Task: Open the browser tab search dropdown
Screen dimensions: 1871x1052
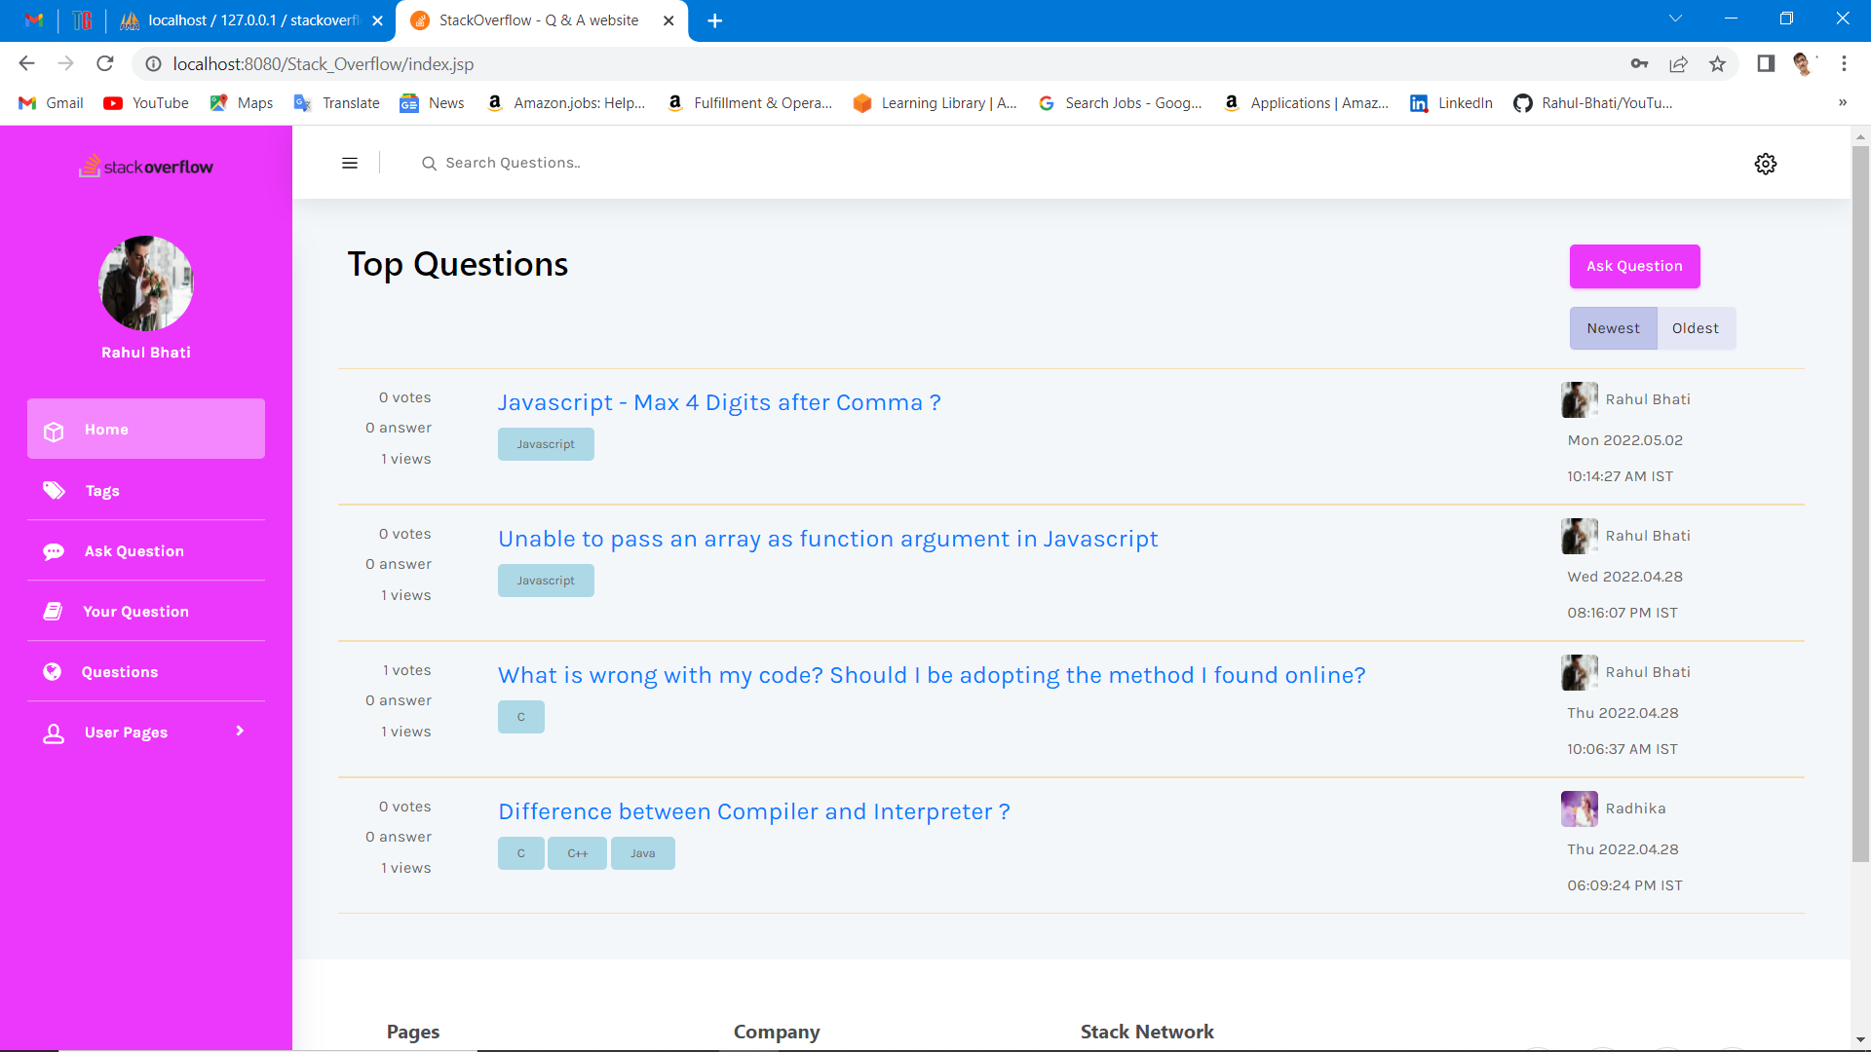Action: 1675,19
